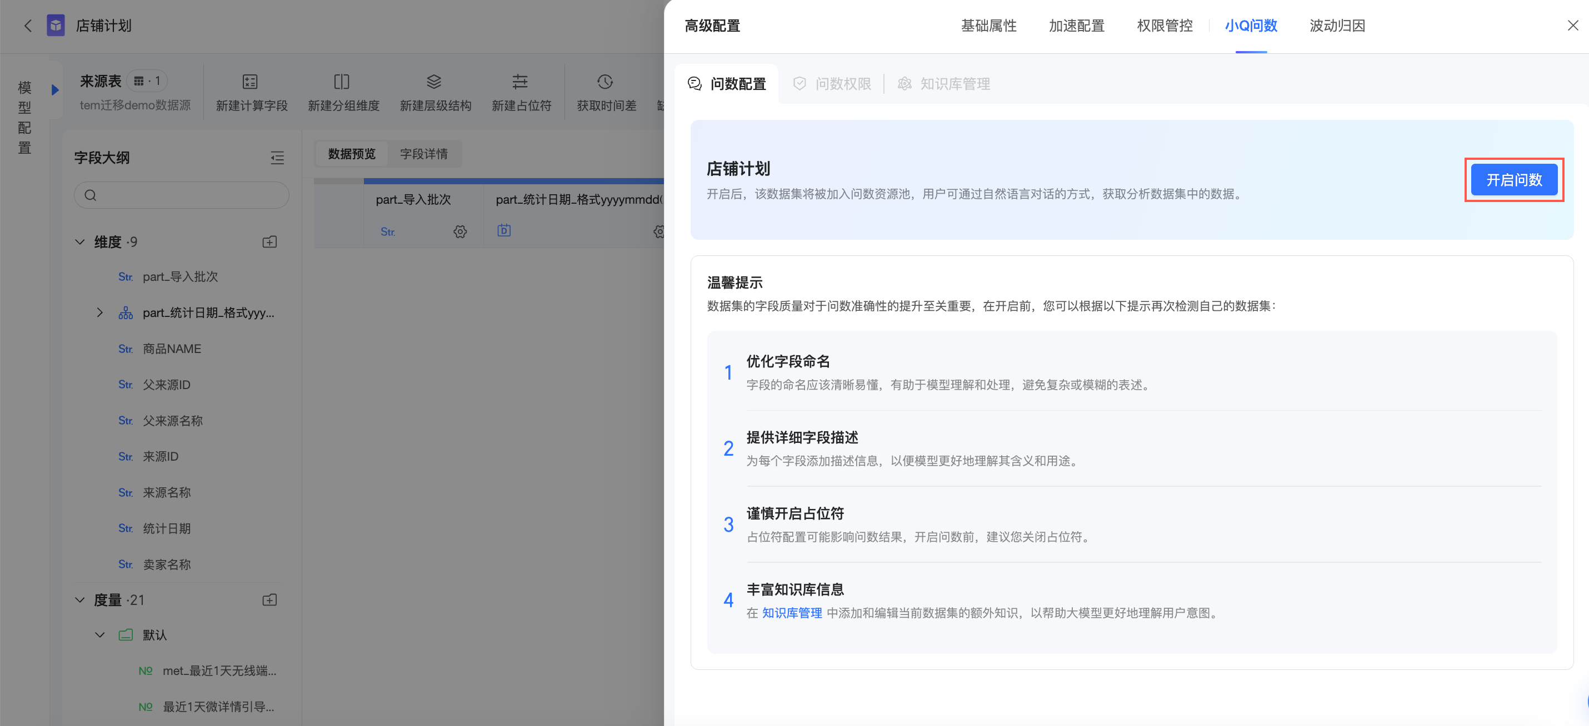Click the 新建分组维度 toolbar icon

(342, 82)
